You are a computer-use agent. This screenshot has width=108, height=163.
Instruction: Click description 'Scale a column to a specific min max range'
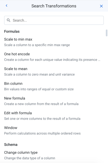pyautogui.click(x=37, y=45)
